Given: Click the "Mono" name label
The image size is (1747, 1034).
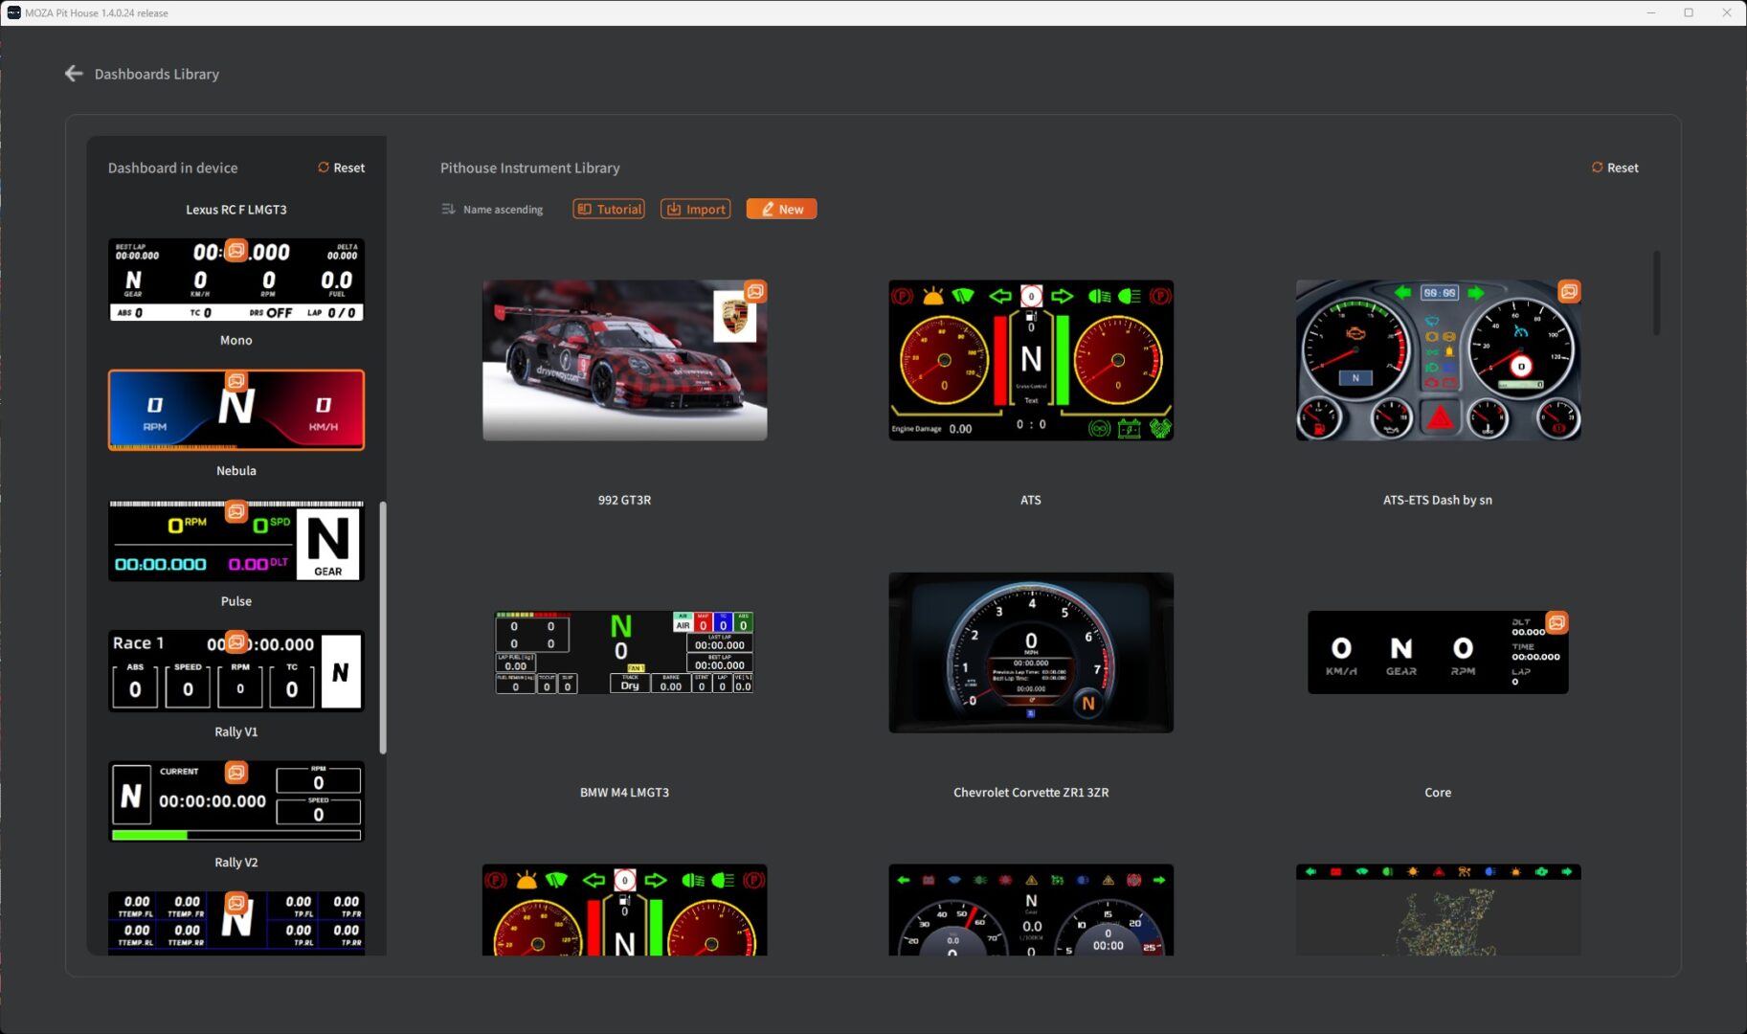Looking at the screenshot, I should [236, 340].
